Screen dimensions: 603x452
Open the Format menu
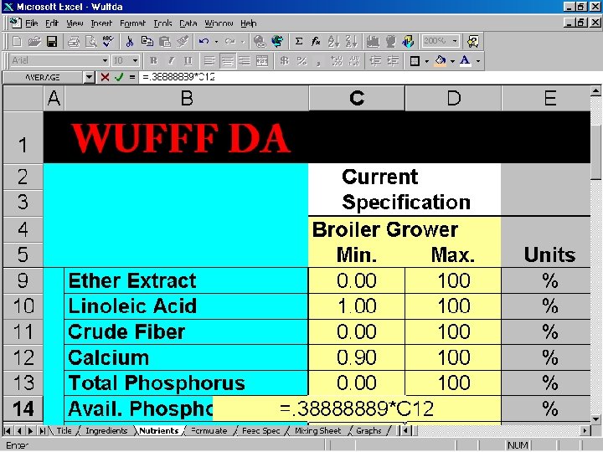tap(132, 23)
